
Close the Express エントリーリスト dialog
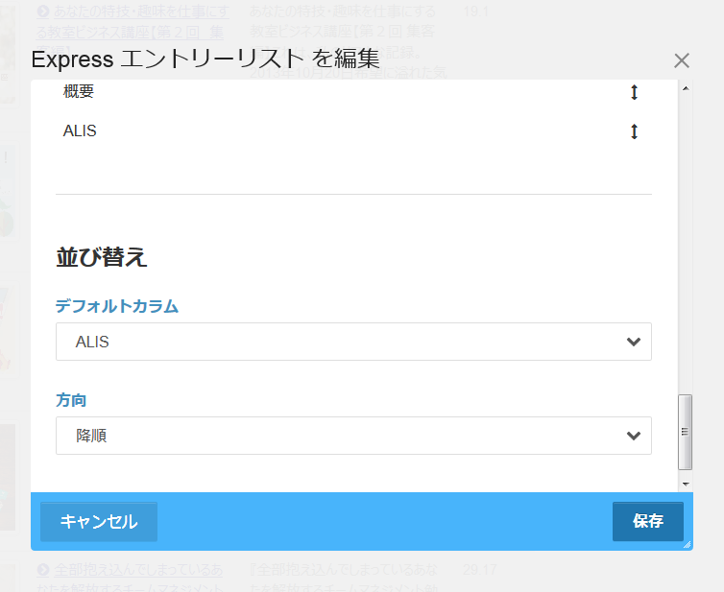click(x=682, y=60)
